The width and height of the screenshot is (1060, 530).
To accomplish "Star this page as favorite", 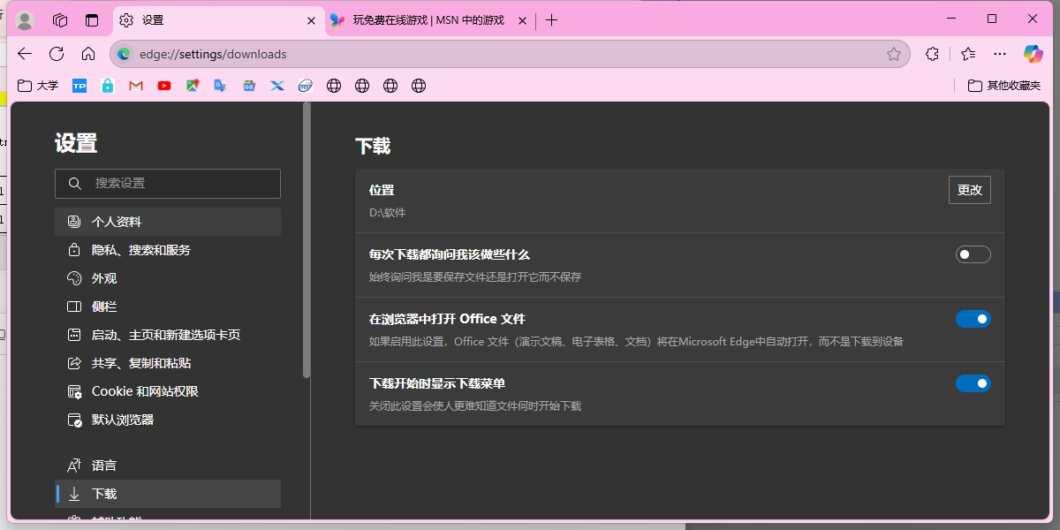I will pos(894,54).
